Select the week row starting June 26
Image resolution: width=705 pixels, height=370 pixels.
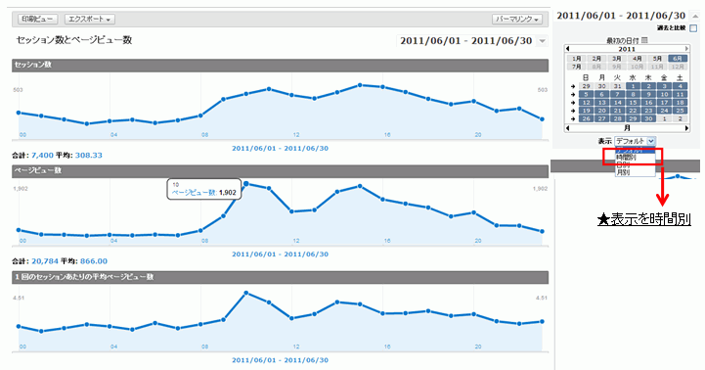[x=573, y=118]
